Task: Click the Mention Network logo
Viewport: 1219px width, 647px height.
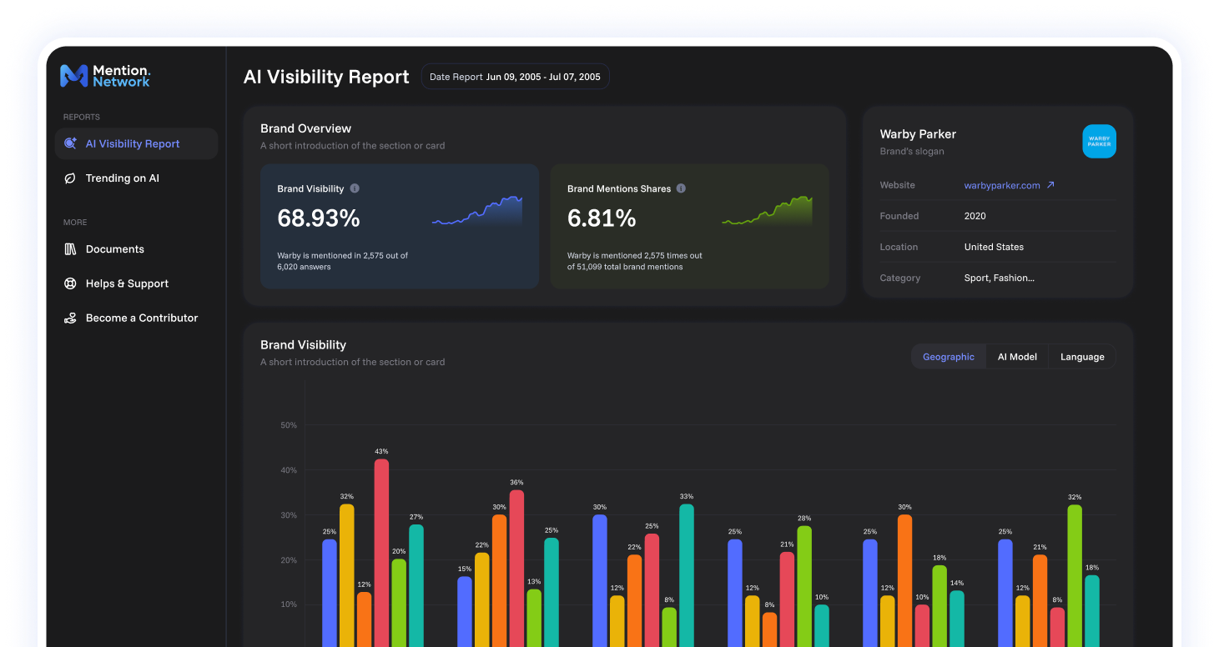Action: click(x=105, y=76)
